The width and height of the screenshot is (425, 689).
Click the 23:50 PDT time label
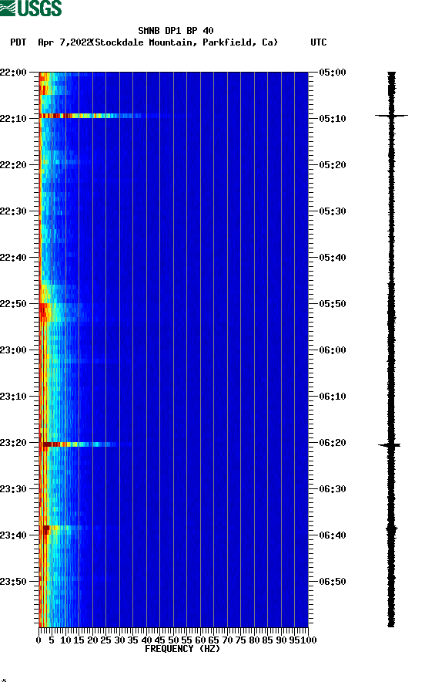13,582
